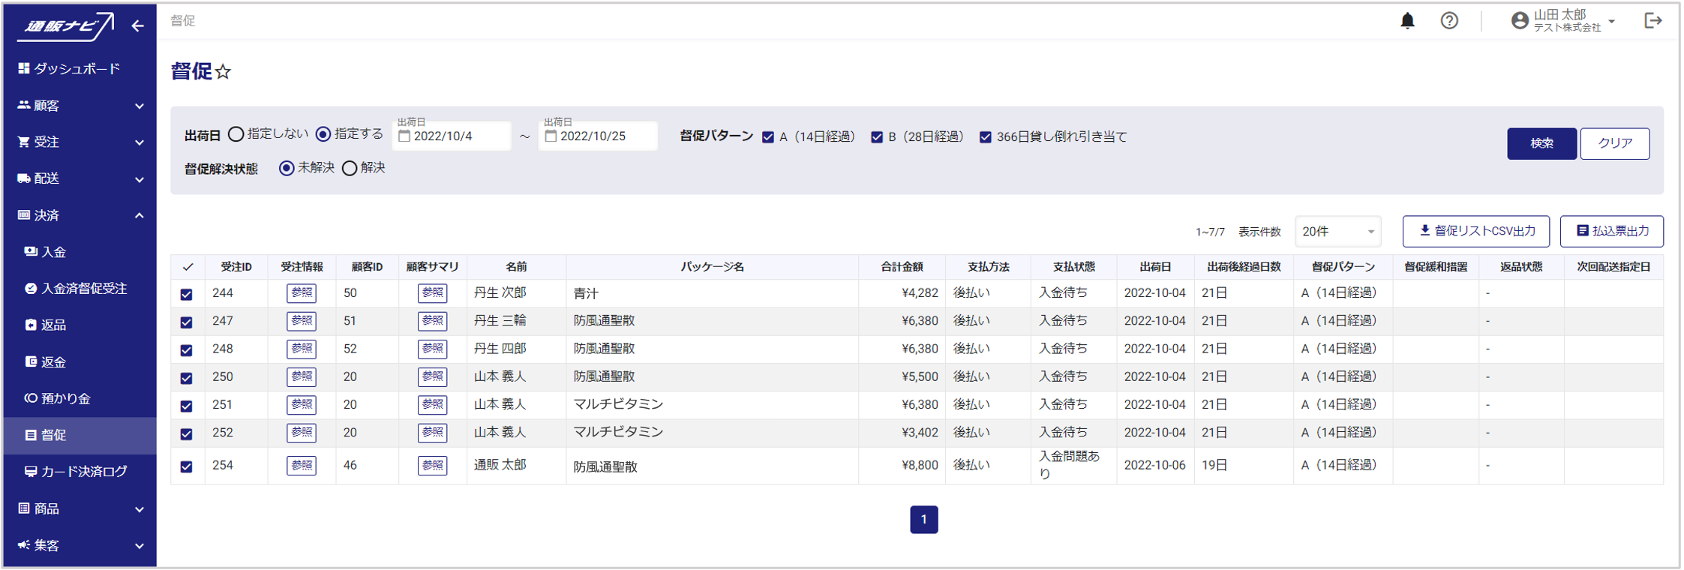Deselect the row checkbox for order 254
This screenshot has height=570, width=1684.
coord(187,466)
